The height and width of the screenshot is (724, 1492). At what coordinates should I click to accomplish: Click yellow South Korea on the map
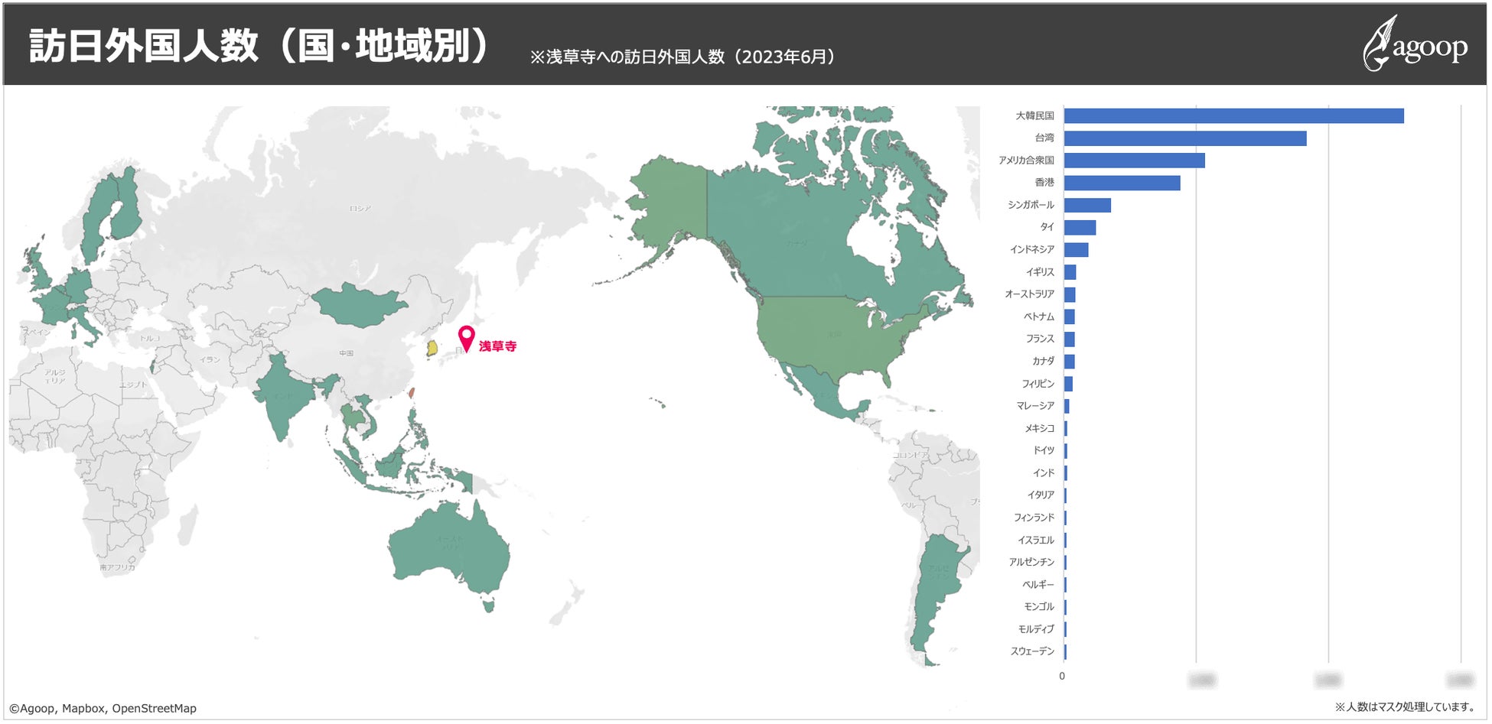pyautogui.click(x=432, y=348)
